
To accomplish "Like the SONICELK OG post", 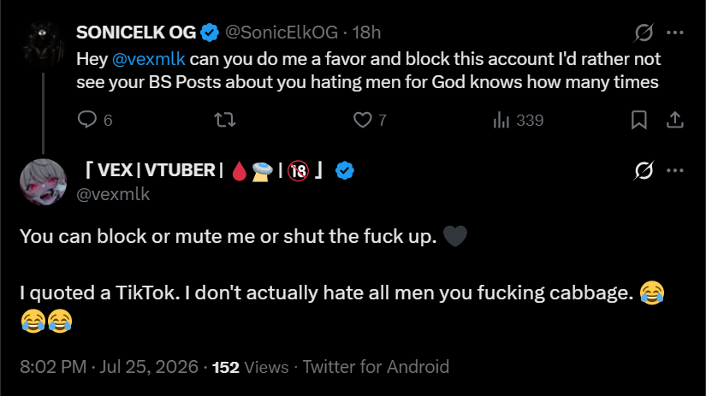I will (363, 120).
